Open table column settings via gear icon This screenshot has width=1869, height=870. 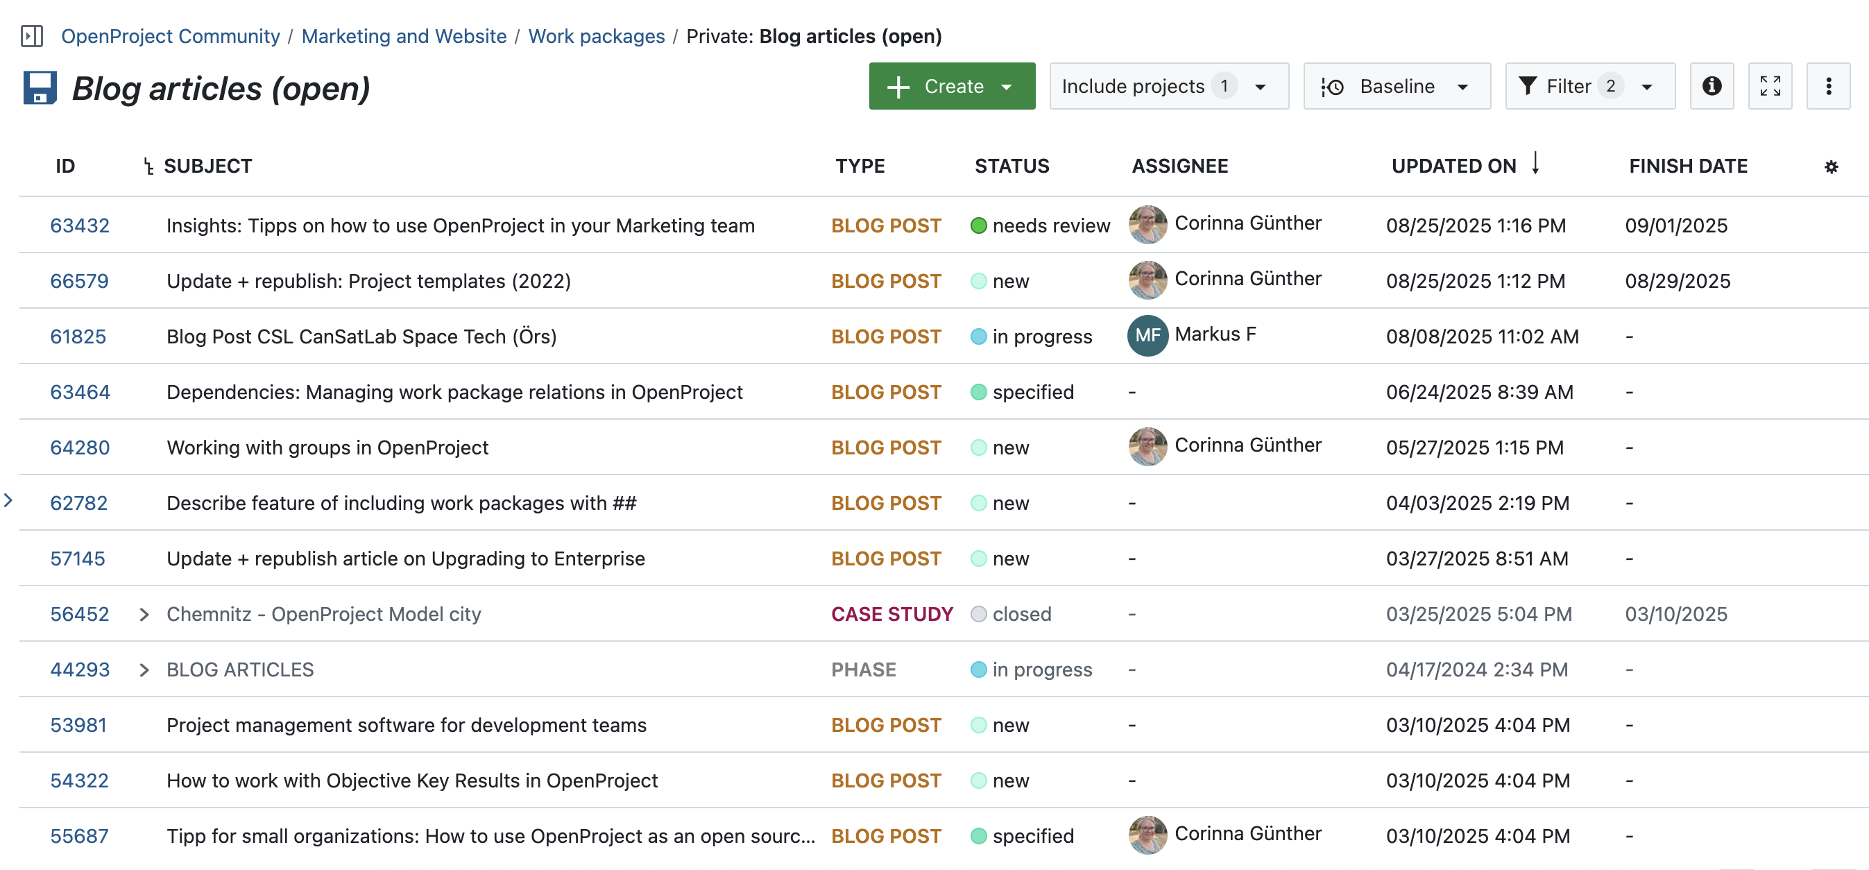coord(1832,167)
